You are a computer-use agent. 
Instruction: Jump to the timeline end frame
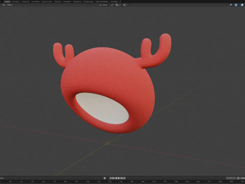click(125, 178)
